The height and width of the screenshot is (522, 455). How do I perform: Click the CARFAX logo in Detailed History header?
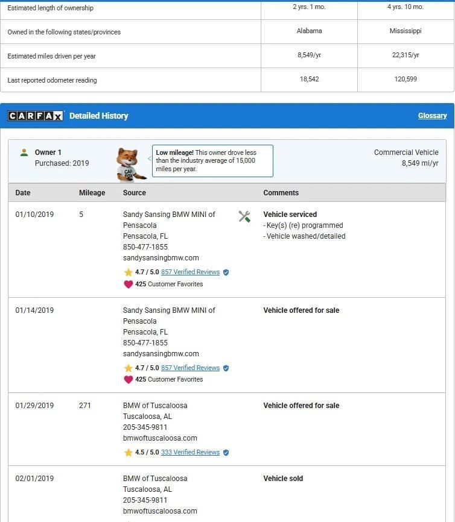35,116
